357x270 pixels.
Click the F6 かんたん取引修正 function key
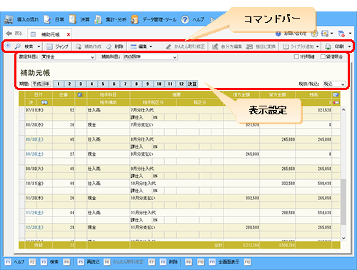pyautogui.click(x=124, y=262)
